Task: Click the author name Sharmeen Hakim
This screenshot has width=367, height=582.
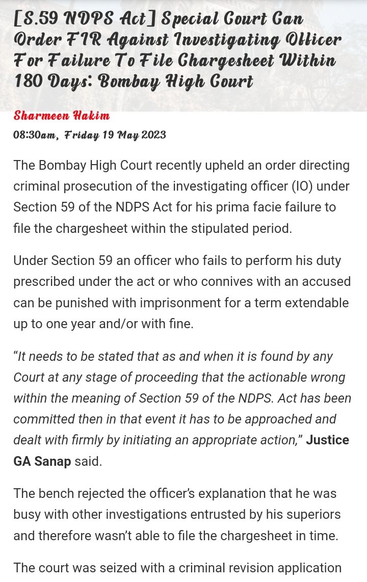Action: 62,116
